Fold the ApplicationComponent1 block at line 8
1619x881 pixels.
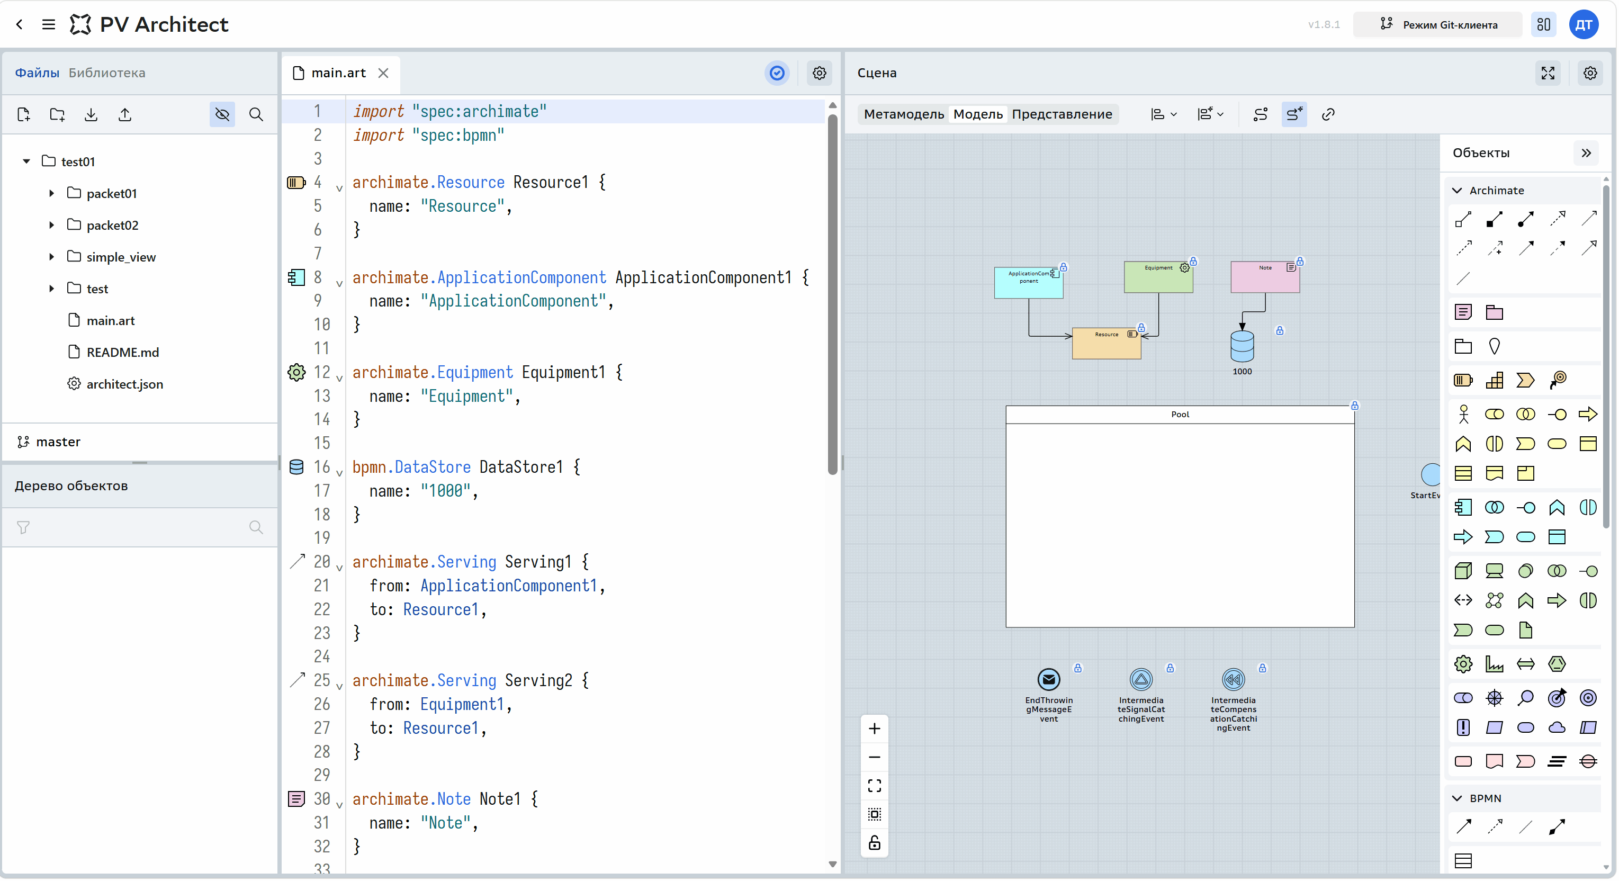[x=339, y=283]
